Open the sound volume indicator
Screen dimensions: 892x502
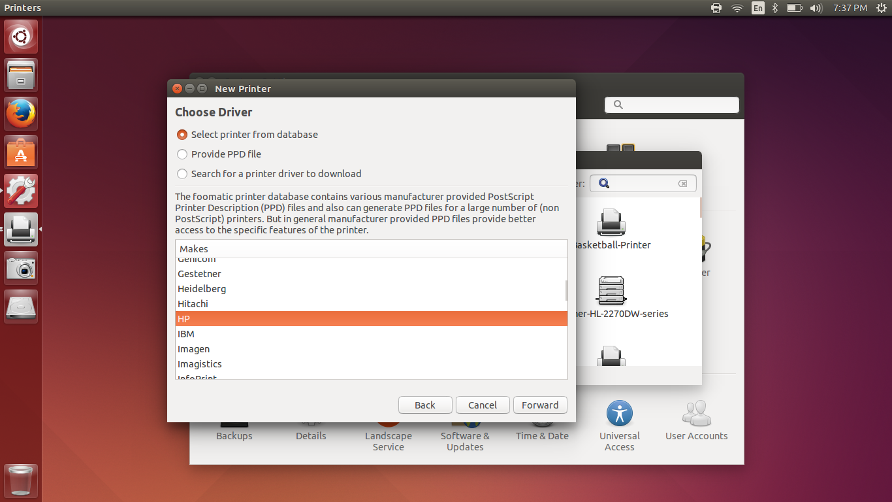pos(816,8)
